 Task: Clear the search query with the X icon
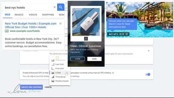point(55,7)
